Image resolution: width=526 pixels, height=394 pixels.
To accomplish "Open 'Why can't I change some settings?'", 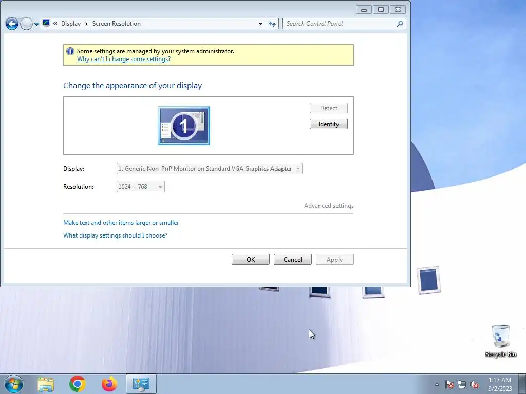I will point(124,59).
